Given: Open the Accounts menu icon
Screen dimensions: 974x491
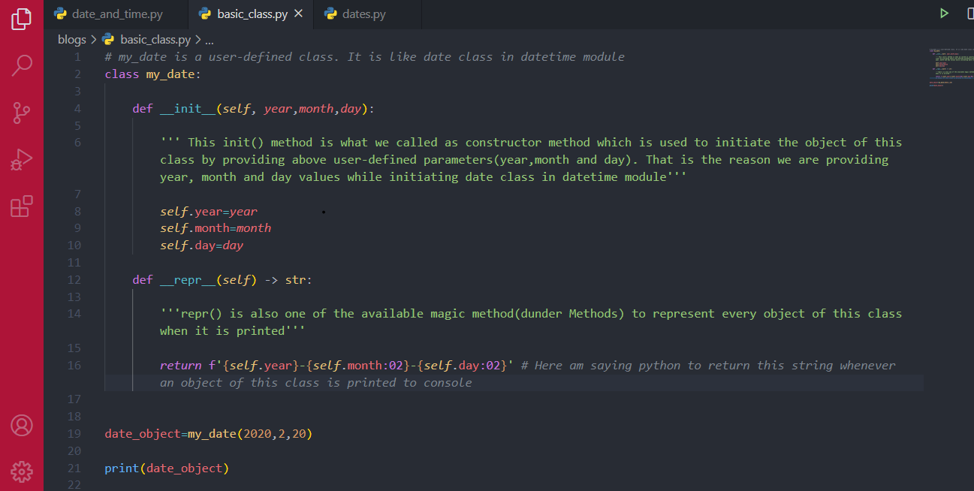Looking at the screenshot, I should [x=22, y=426].
